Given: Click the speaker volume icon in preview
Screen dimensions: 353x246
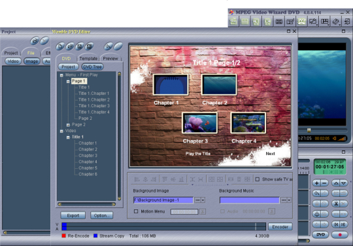Looking at the screenshot, I should 335,138.
